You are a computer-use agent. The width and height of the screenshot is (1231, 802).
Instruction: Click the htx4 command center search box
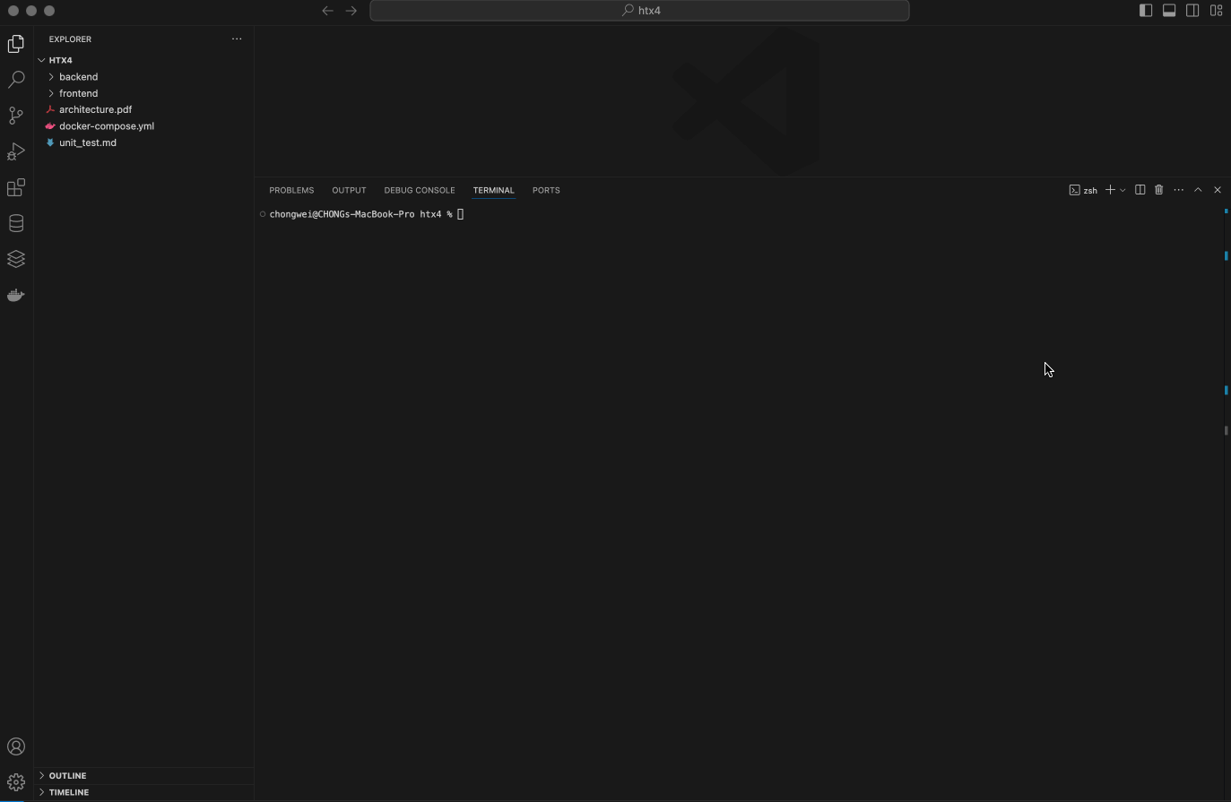point(639,11)
